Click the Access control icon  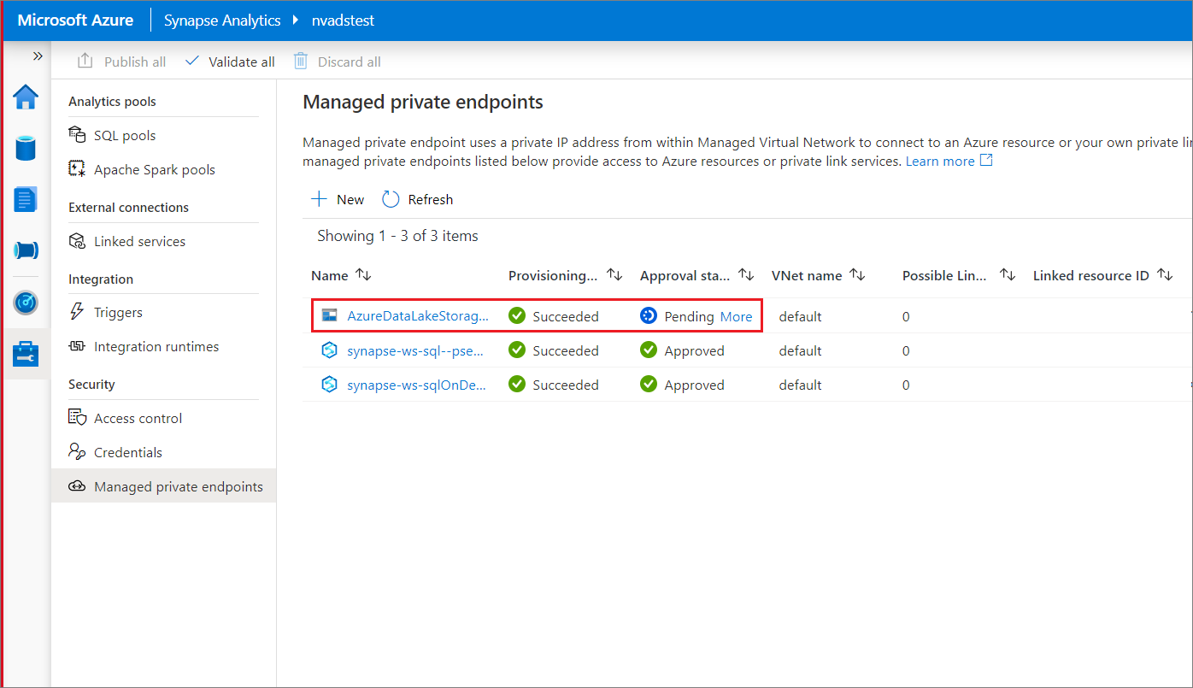pyautogui.click(x=76, y=417)
